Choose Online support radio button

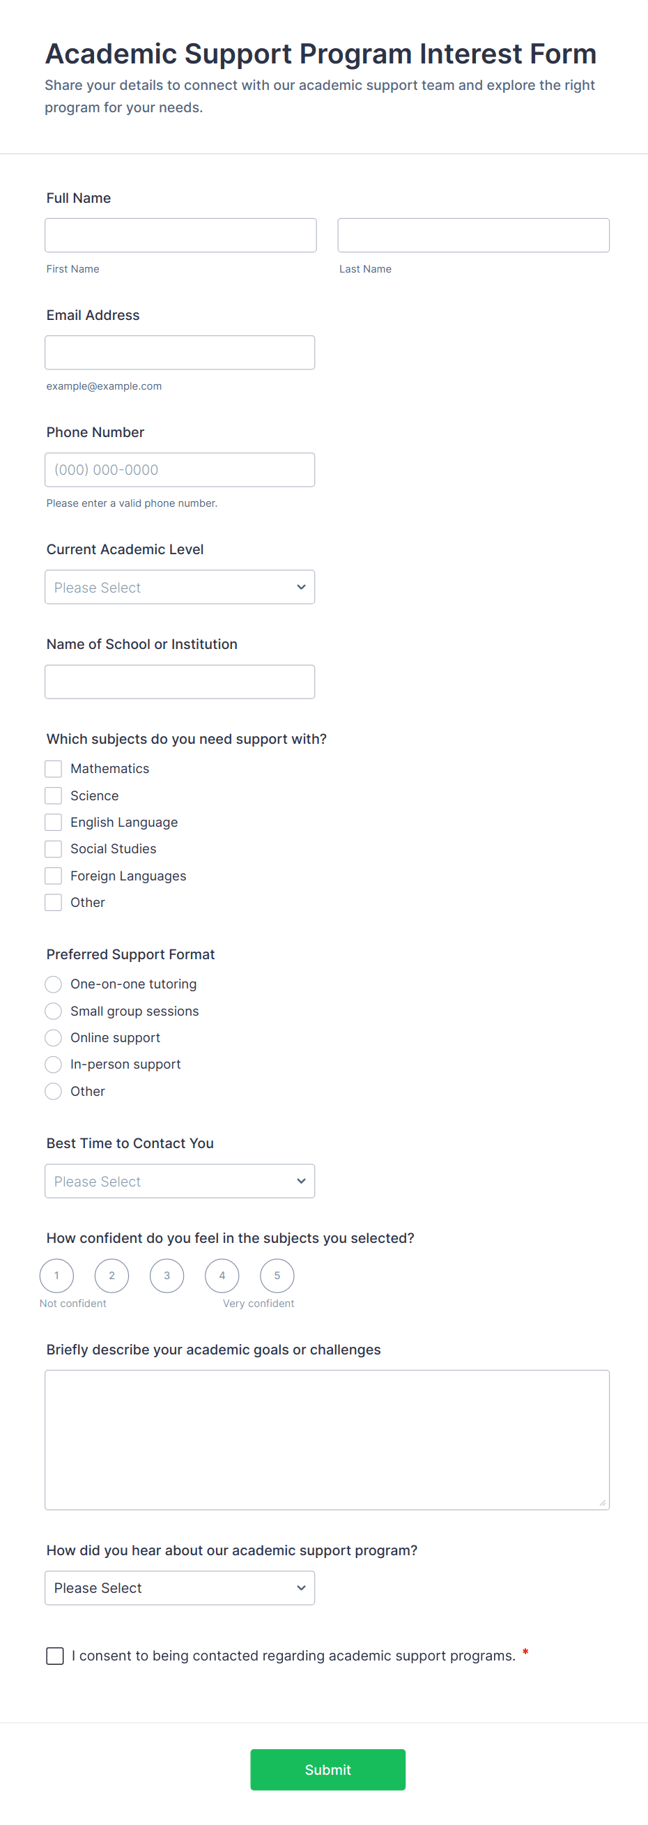tap(53, 1038)
